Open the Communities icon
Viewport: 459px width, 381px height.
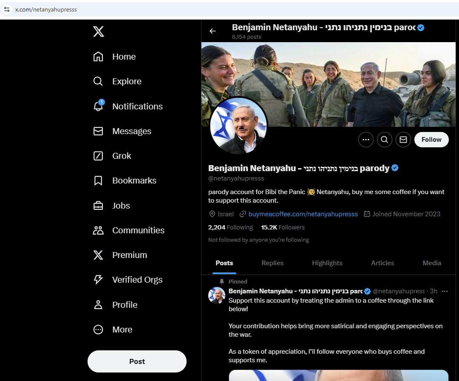(98, 230)
